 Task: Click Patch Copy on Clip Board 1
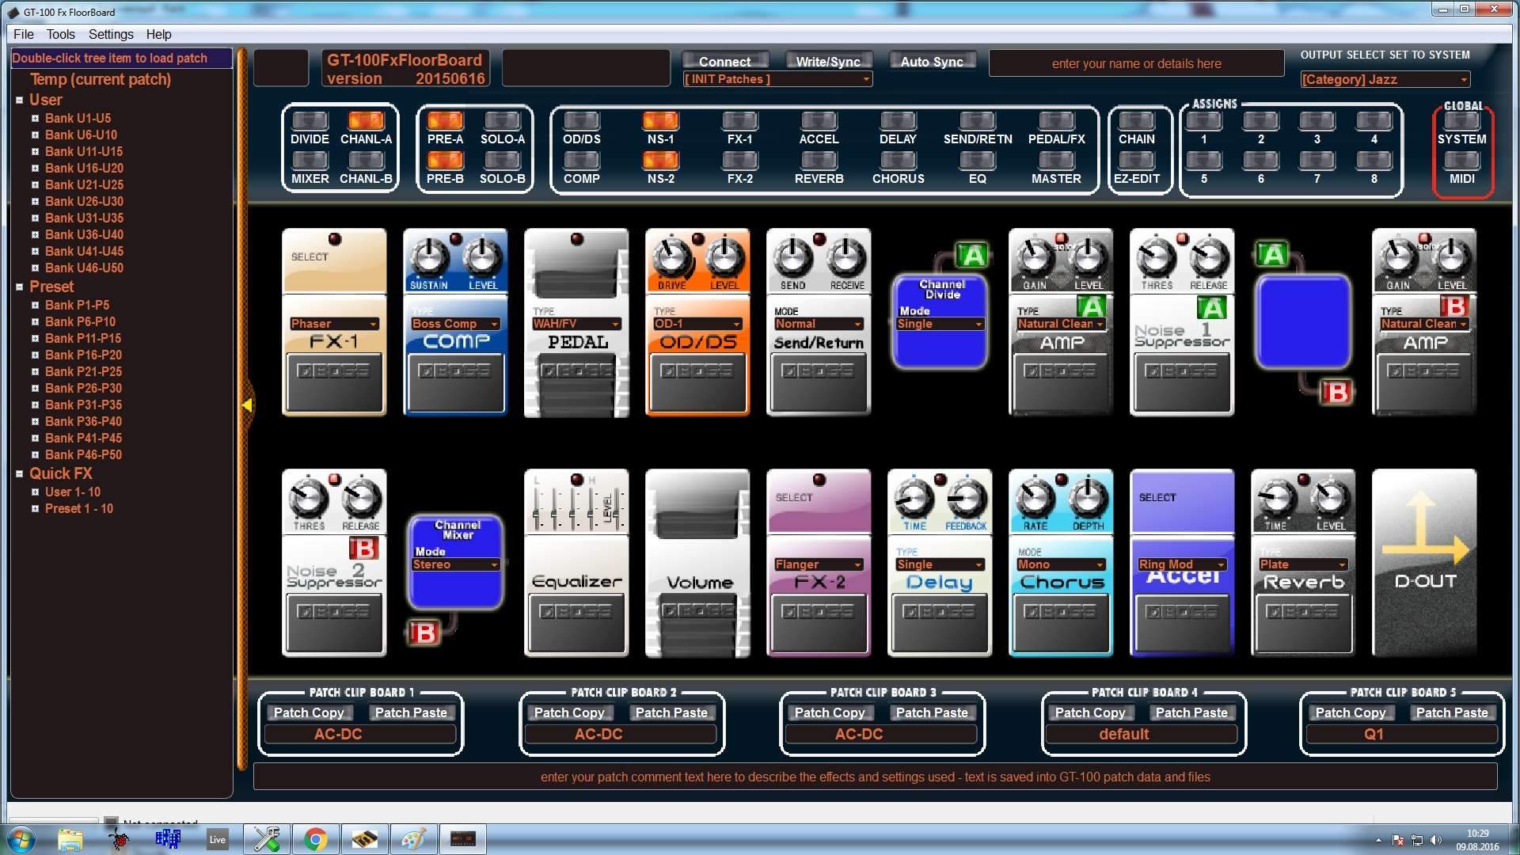click(x=309, y=712)
